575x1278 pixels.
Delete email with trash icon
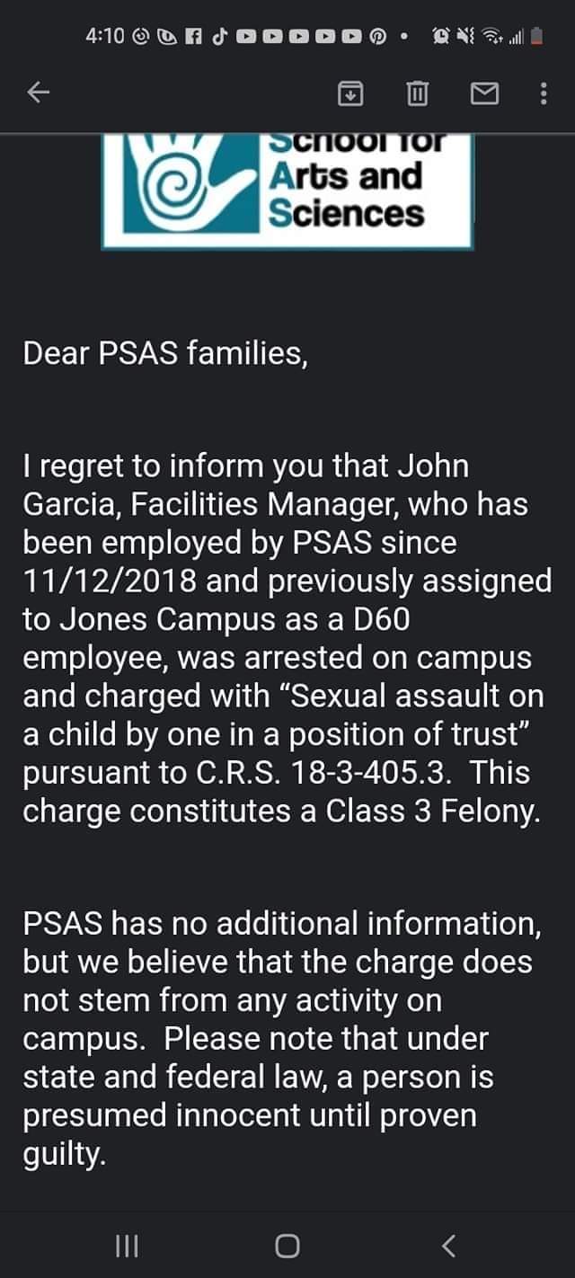click(417, 93)
